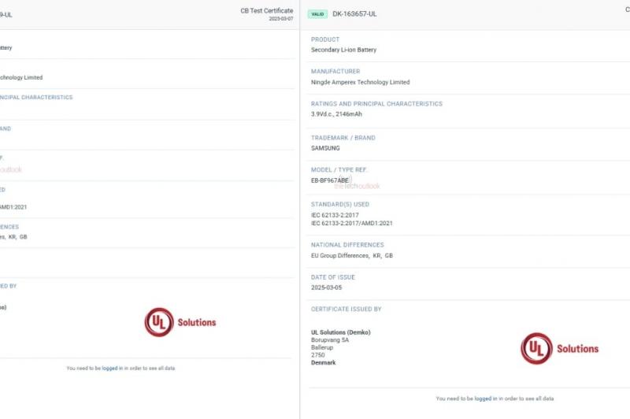
Task: Click the UL Solutions logo in right certificate
Action: (x=560, y=348)
